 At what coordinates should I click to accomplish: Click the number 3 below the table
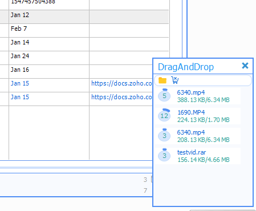(x=145, y=180)
